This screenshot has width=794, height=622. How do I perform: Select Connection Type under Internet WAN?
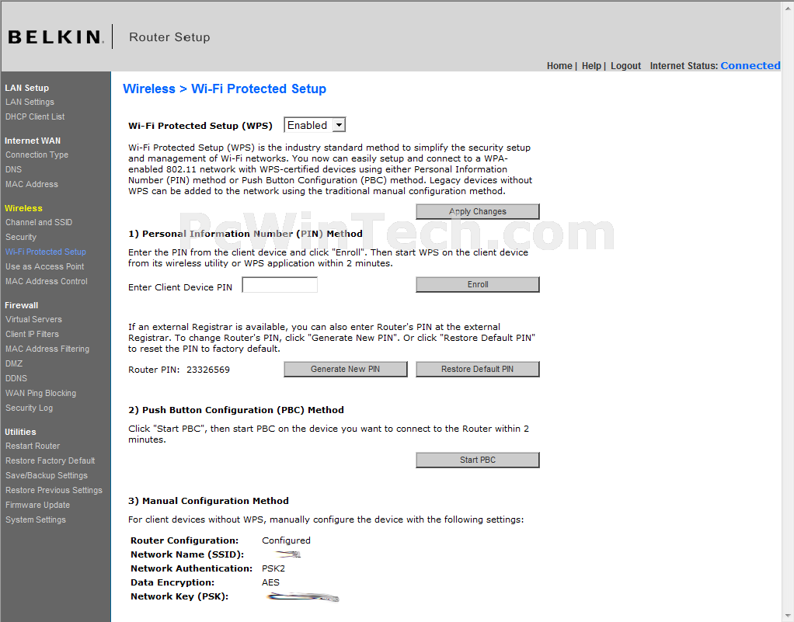37,155
